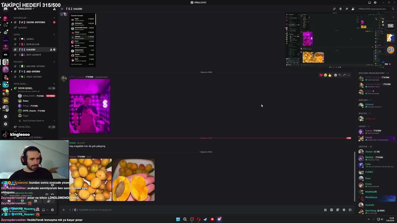Open the KURALLAR channel
The height and width of the screenshot is (223, 397).
[x=34, y=44]
